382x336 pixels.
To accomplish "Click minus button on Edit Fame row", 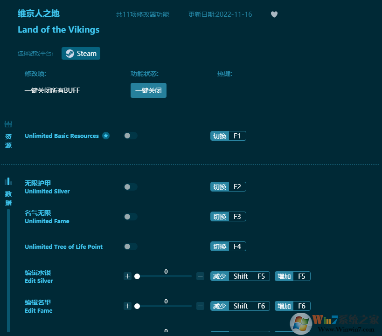I will tap(200, 306).
